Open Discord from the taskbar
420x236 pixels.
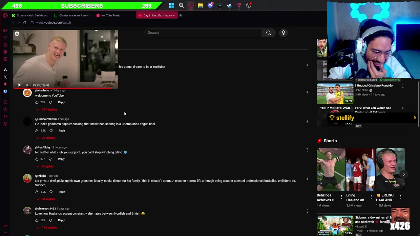click(x=210, y=5)
